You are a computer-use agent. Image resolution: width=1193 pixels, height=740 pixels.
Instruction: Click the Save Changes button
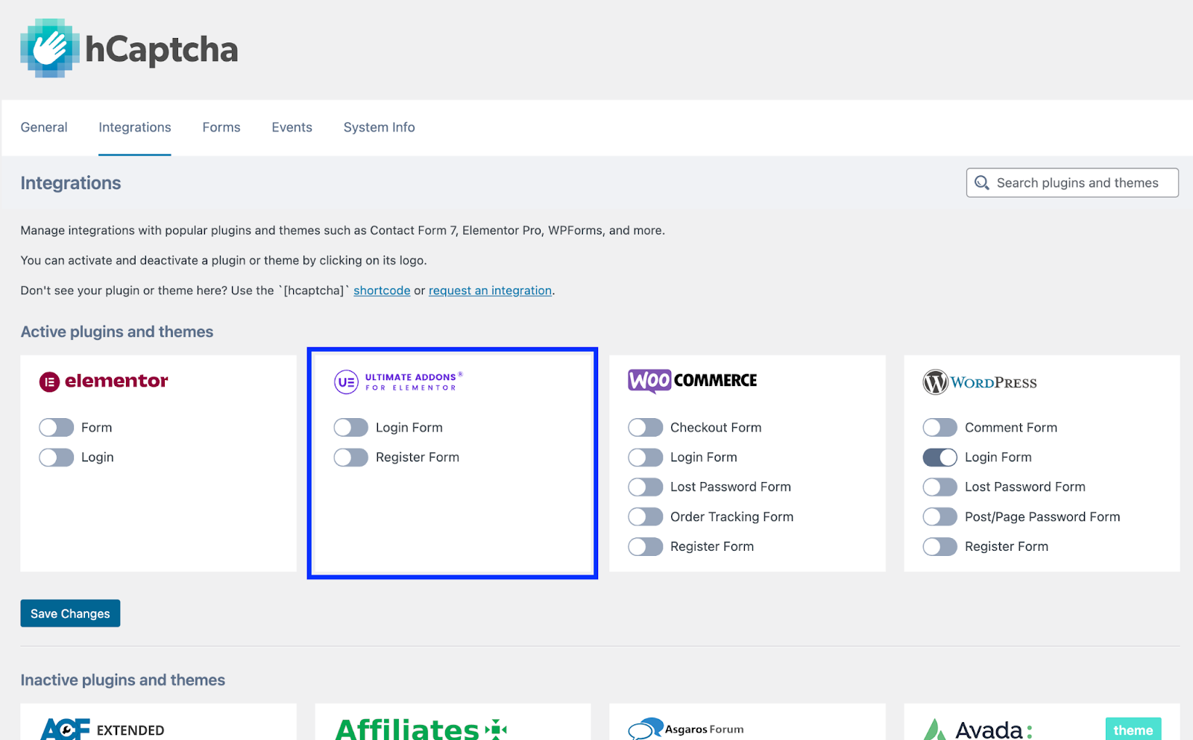(70, 613)
